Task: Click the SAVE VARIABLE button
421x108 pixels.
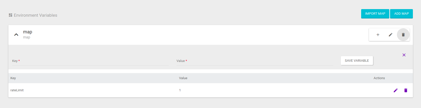Action: pyautogui.click(x=357, y=61)
